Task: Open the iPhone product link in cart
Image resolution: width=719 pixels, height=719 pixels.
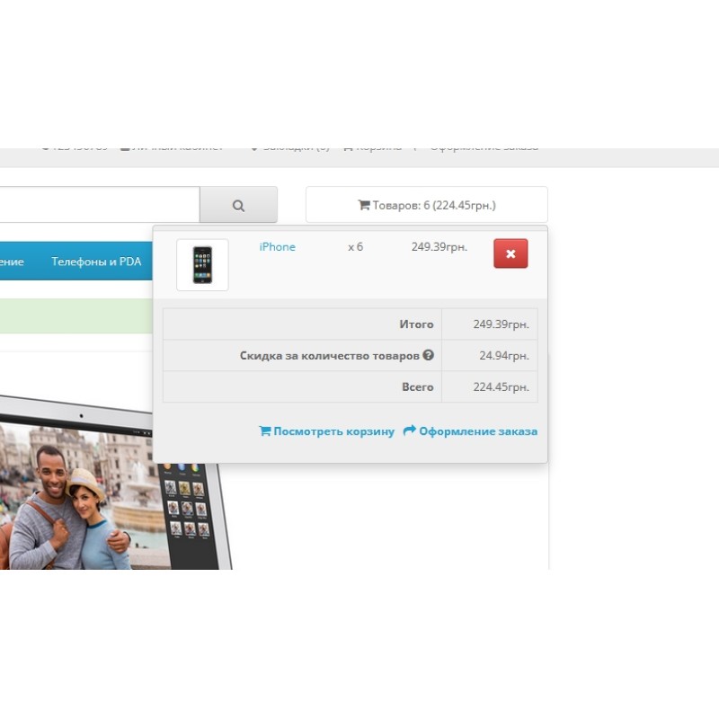Action: point(277,247)
